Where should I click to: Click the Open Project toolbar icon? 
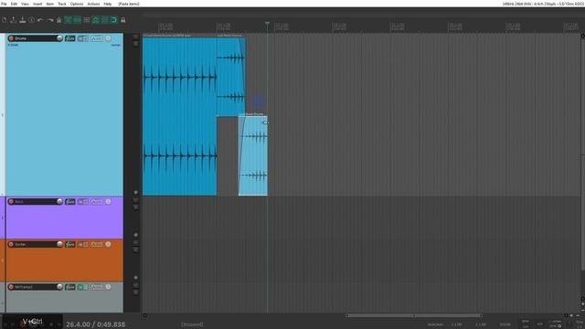(13, 20)
